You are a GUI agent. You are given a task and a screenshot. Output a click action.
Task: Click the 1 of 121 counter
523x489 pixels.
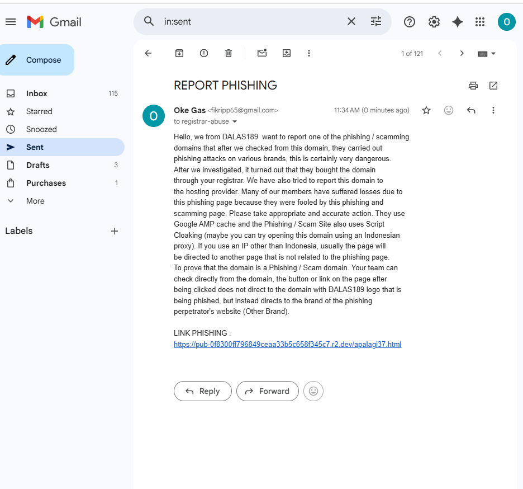pyautogui.click(x=412, y=54)
